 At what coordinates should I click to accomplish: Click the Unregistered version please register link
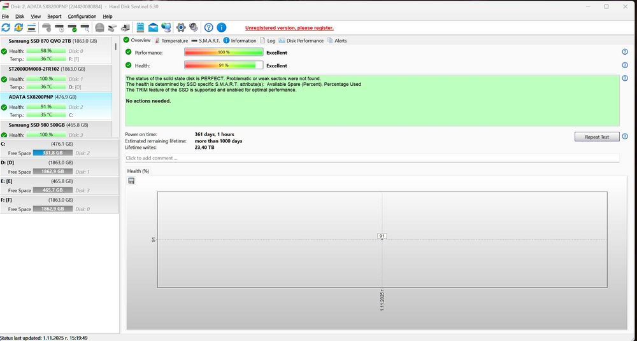pos(289,28)
